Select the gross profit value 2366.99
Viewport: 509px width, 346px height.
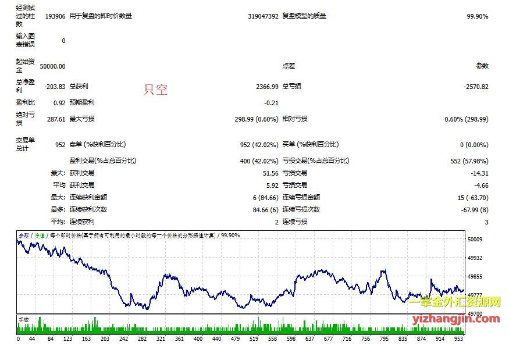(267, 87)
